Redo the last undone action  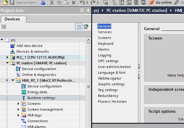click(x=93, y=2)
